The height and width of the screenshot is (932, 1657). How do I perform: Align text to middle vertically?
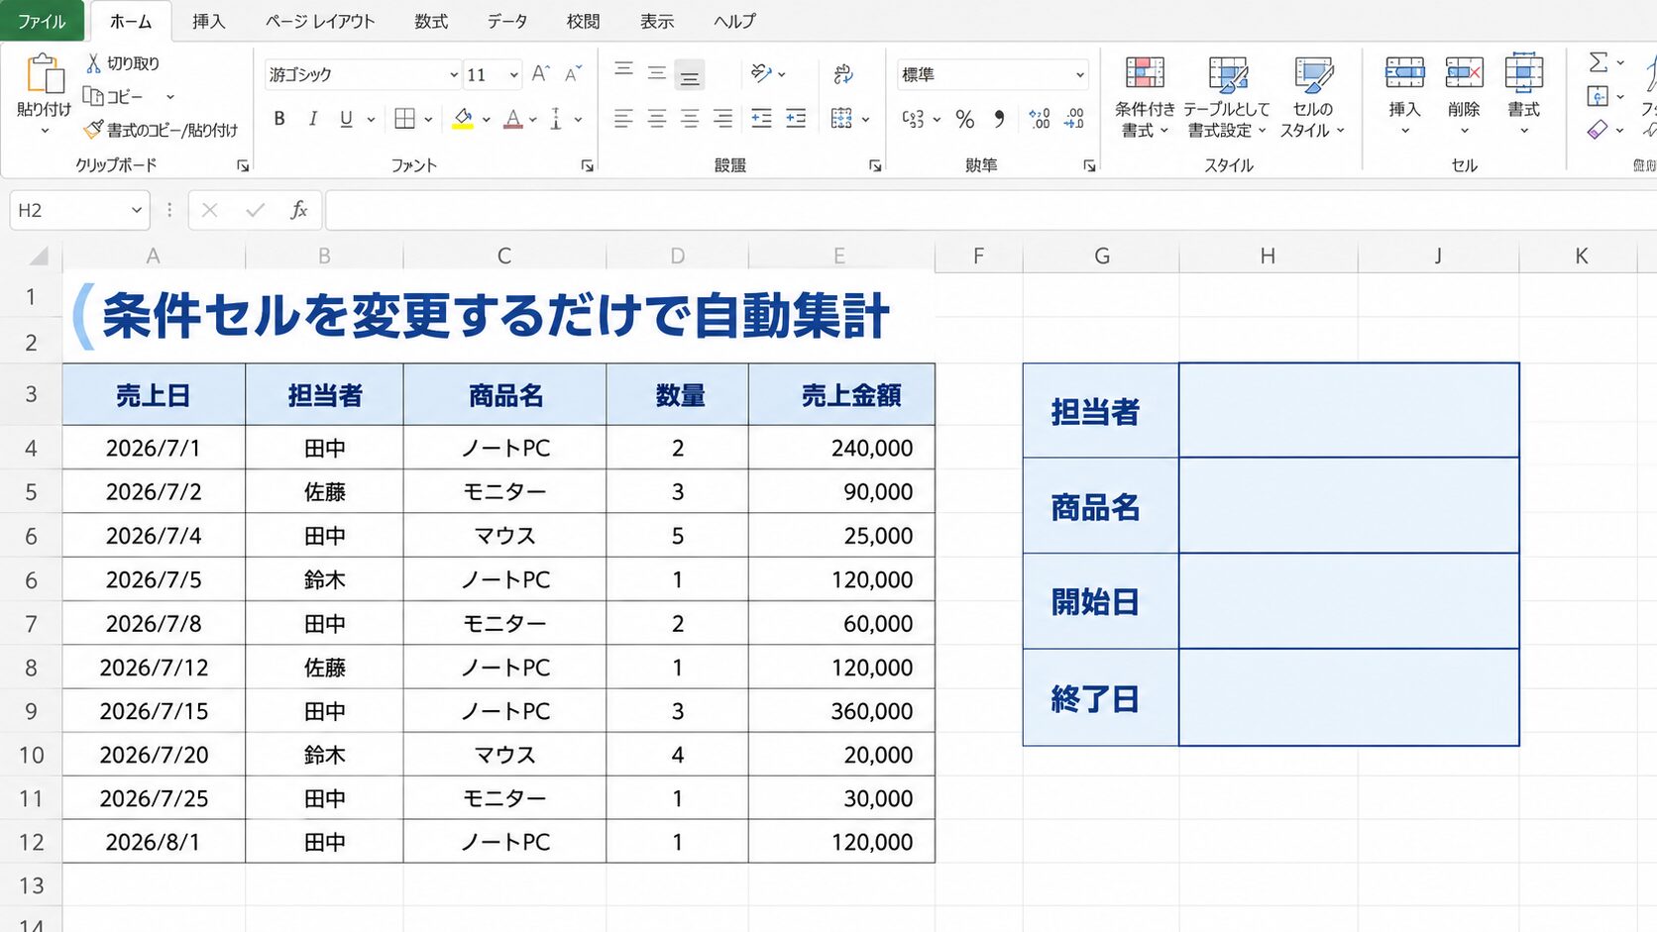point(656,72)
